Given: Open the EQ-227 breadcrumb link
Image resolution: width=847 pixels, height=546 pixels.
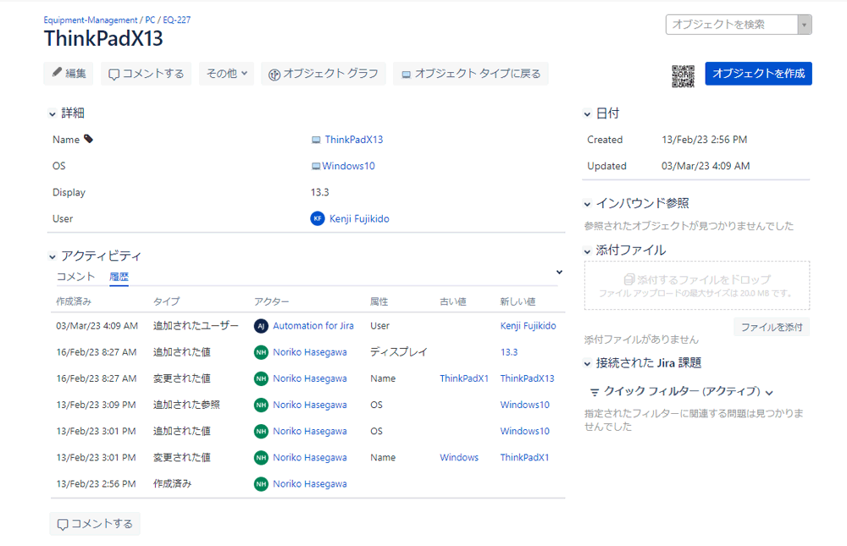Looking at the screenshot, I should tap(177, 20).
